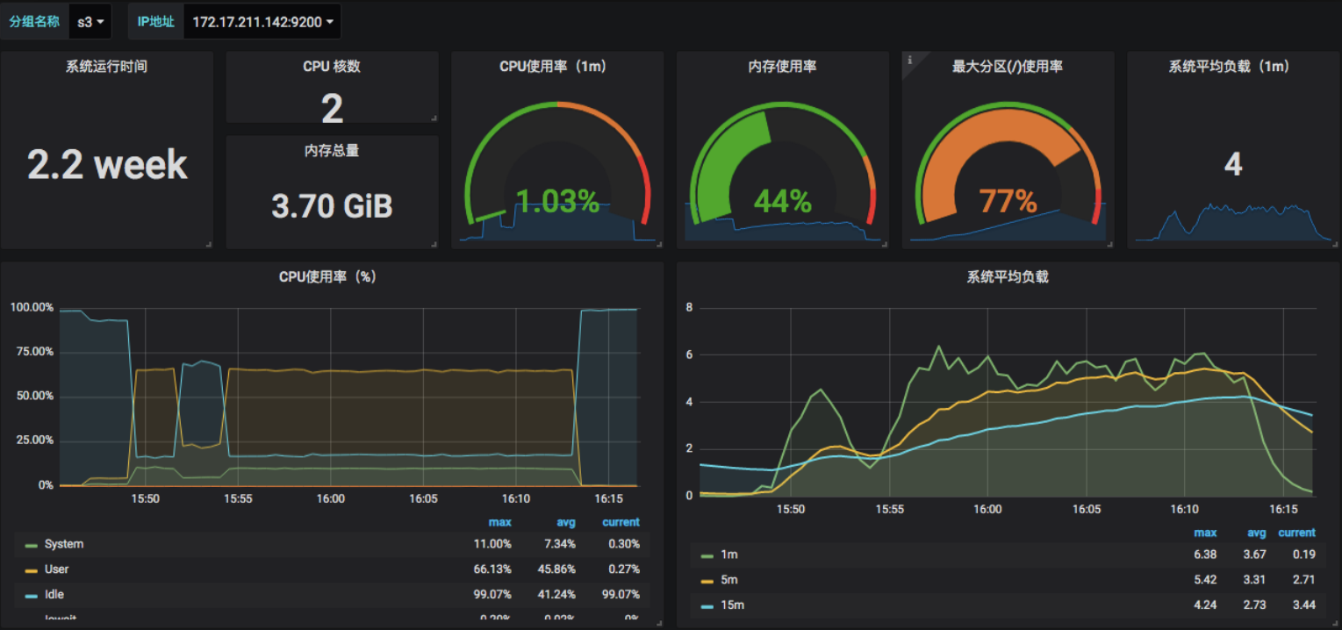Screen dimensions: 1342x630
Task: Toggle the 1m series in load legend
Action: [729, 555]
